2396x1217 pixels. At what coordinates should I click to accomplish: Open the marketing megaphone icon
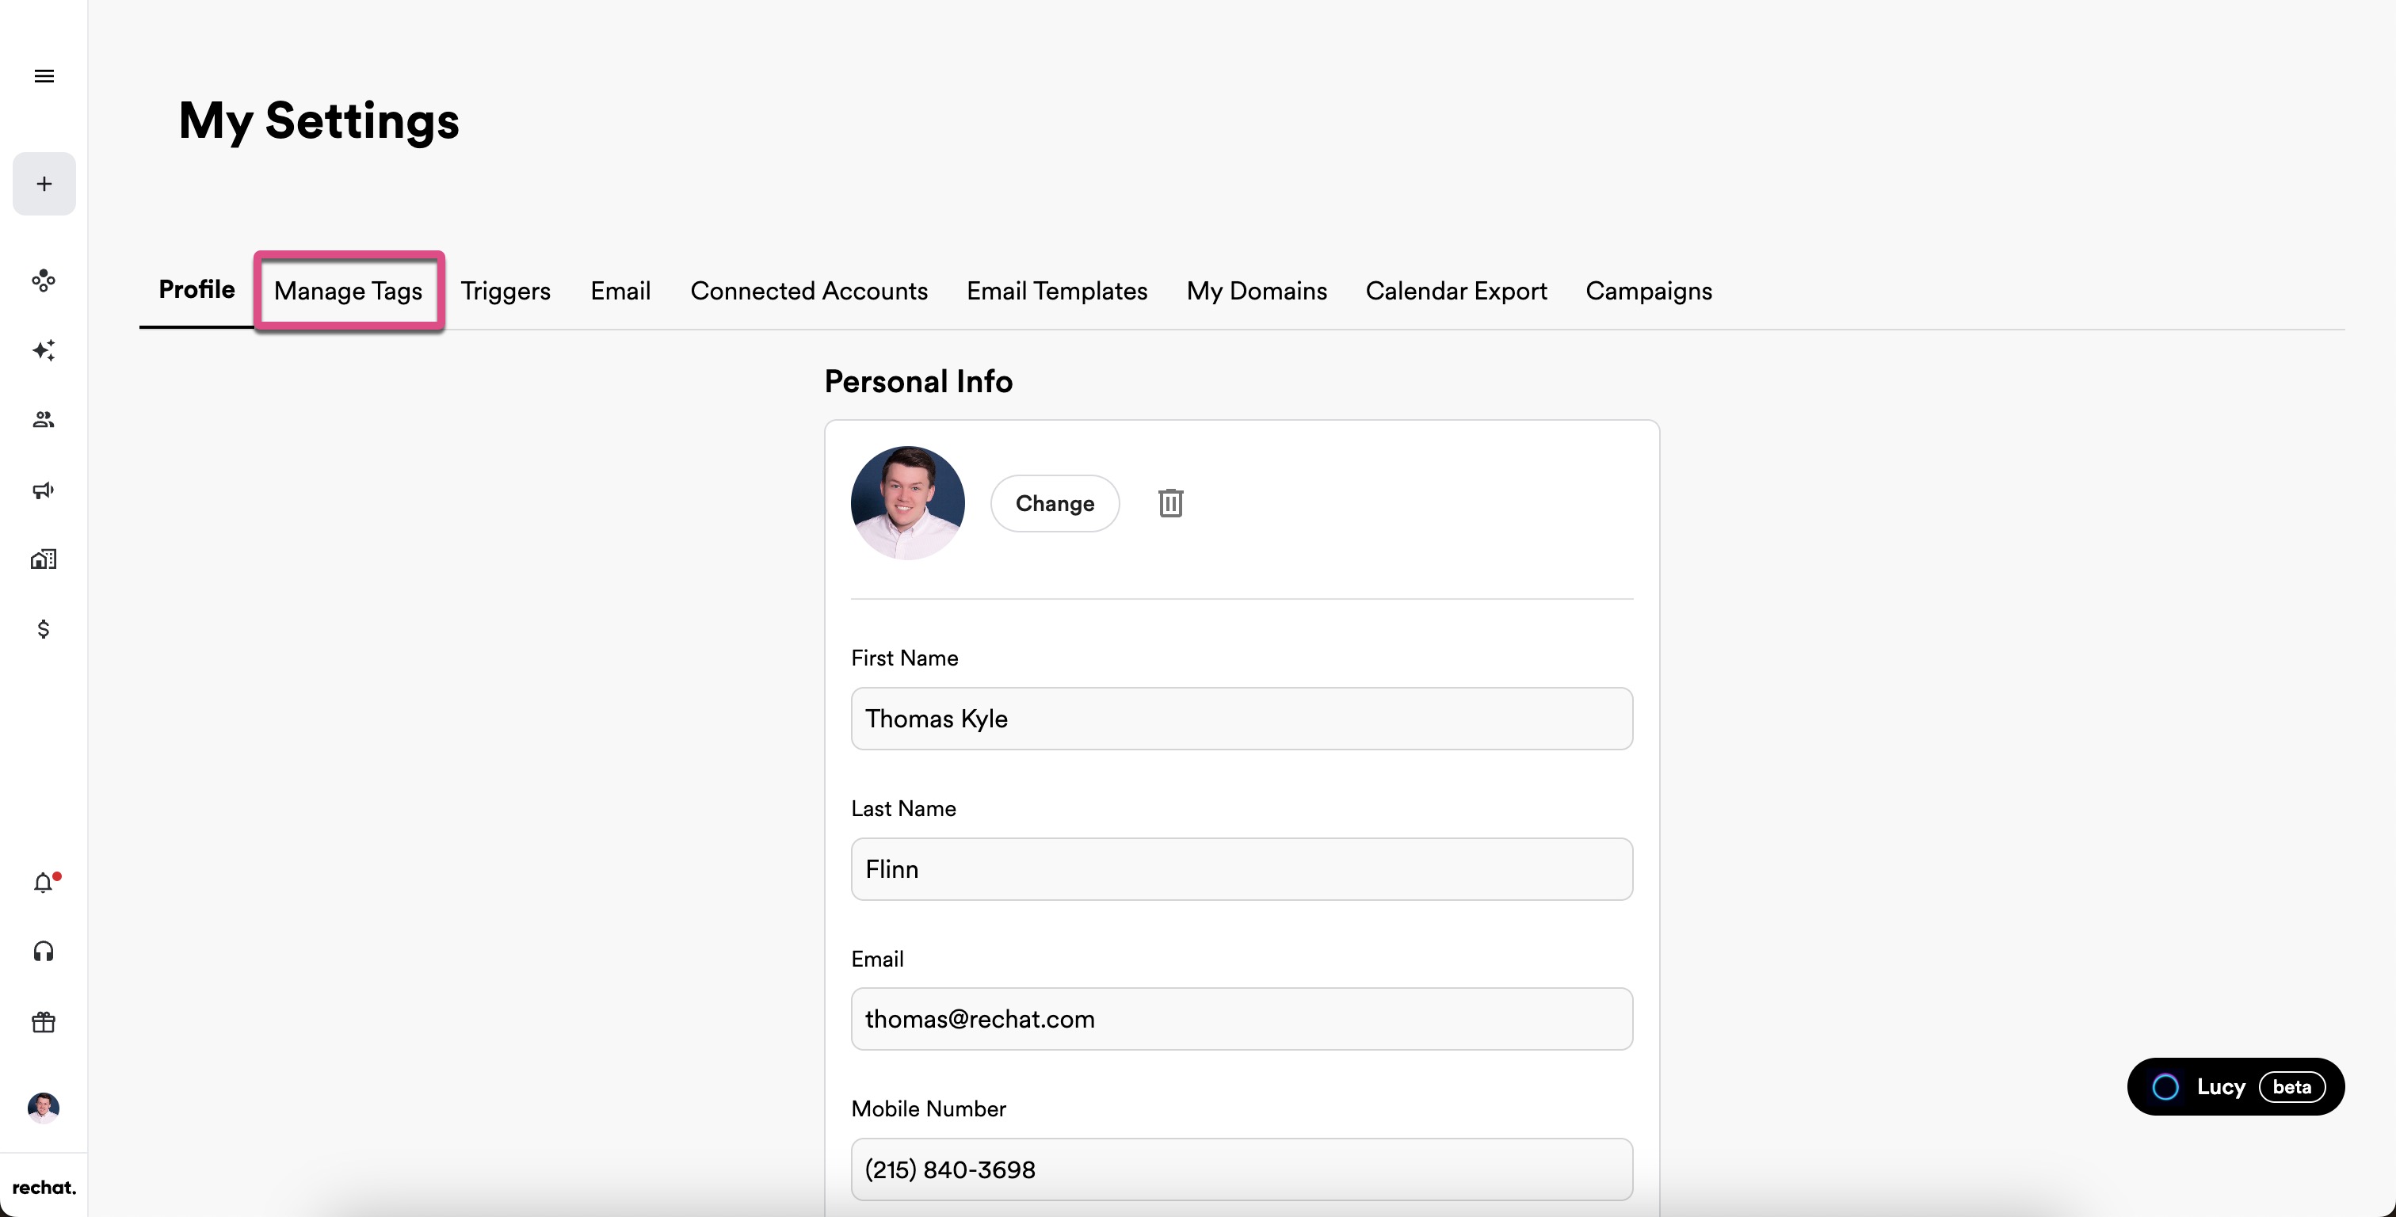click(x=44, y=490)
